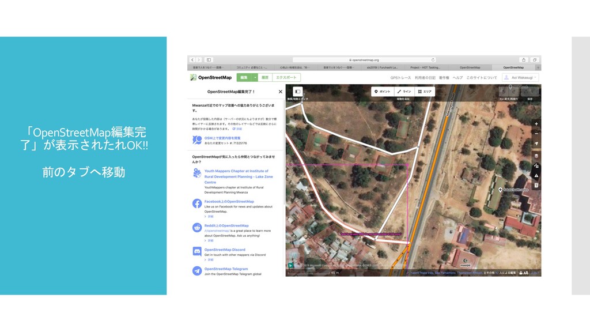Click the OpenStreetMap logo
The image size is (590, 332).
click(x=211, y=78)
